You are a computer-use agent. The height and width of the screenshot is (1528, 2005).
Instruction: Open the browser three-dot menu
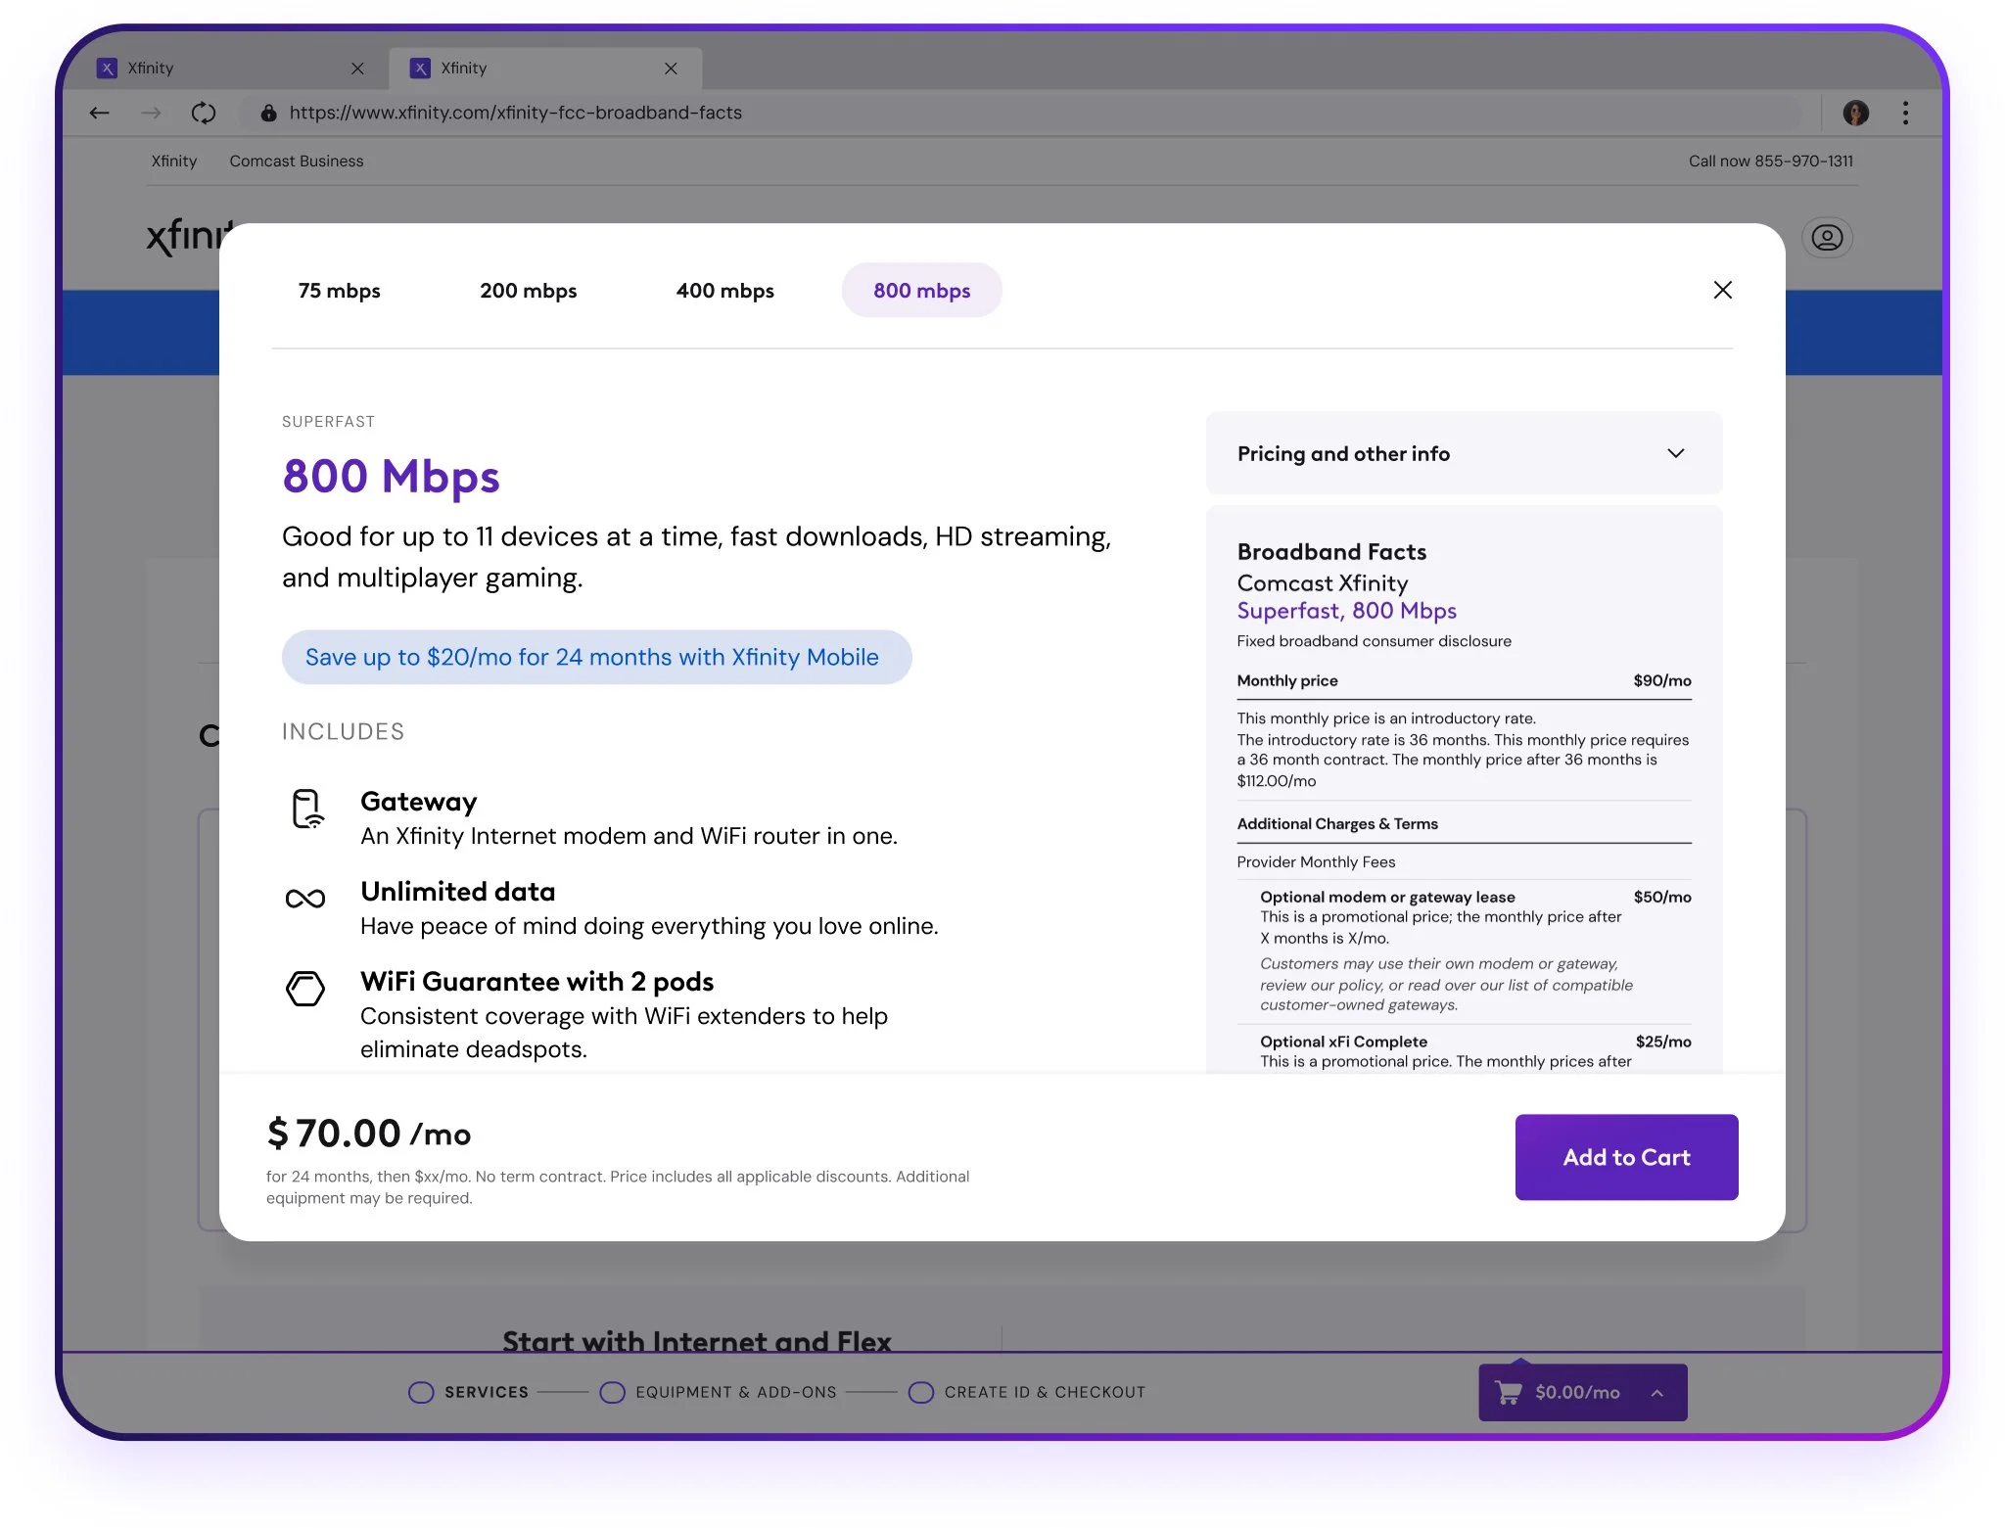pyautogui.click(x=1905, y=113)
